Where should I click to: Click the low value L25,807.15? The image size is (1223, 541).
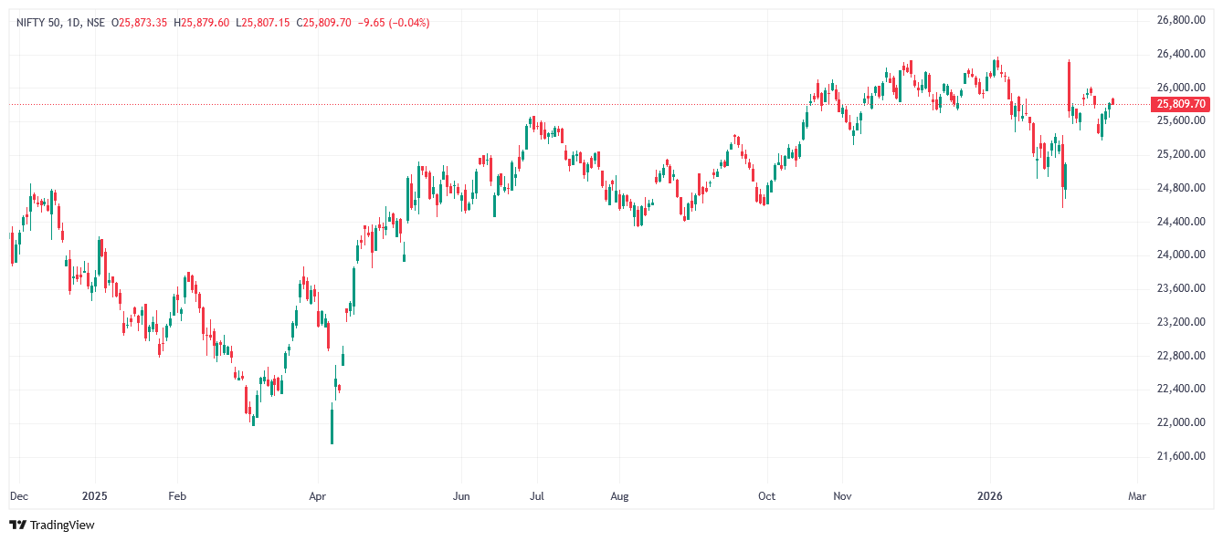pyautogui.click(x=262, y=23)
